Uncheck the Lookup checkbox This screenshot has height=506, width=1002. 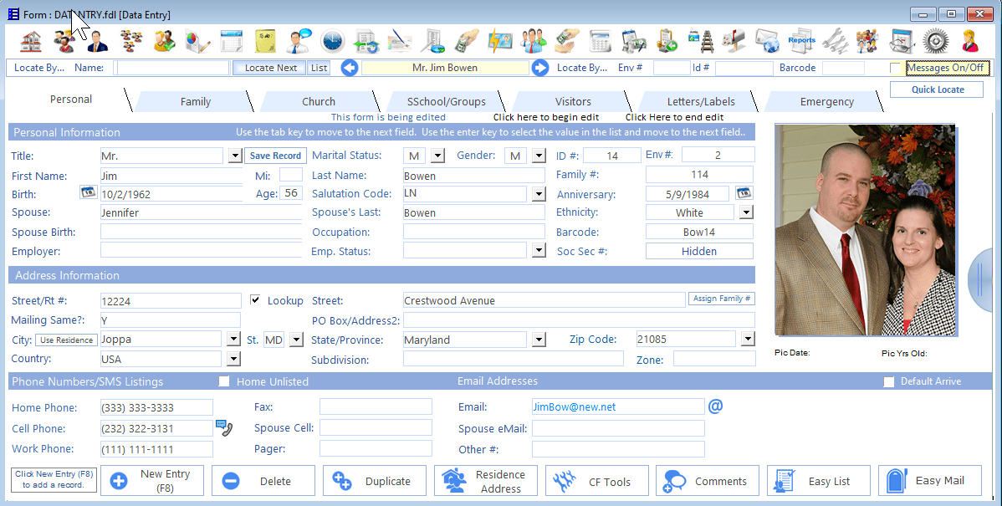tap(255, 299)
